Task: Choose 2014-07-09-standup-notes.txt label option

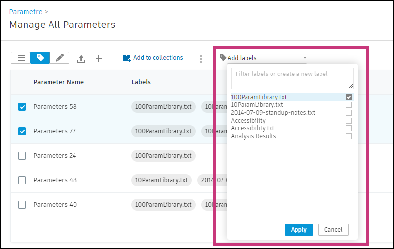Action: click(x=273, y=113)
